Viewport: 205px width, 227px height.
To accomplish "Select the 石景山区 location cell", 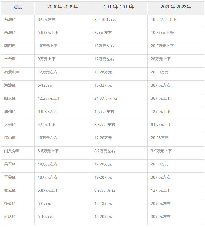I will tap(12, 72).
